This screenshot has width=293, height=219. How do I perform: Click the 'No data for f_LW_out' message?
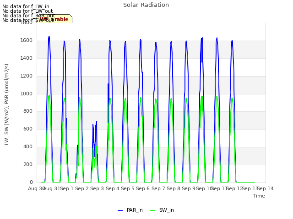tap(27, 11)
